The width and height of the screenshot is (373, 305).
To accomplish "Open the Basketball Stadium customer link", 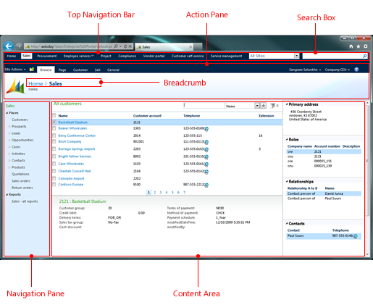I will coord(73,122).
